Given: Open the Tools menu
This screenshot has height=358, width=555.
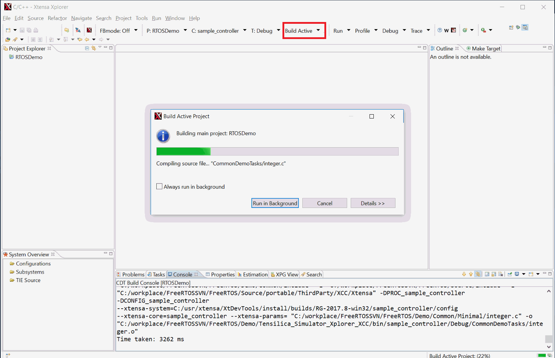Looking at the screenshot, I should (x=141, y=18).
